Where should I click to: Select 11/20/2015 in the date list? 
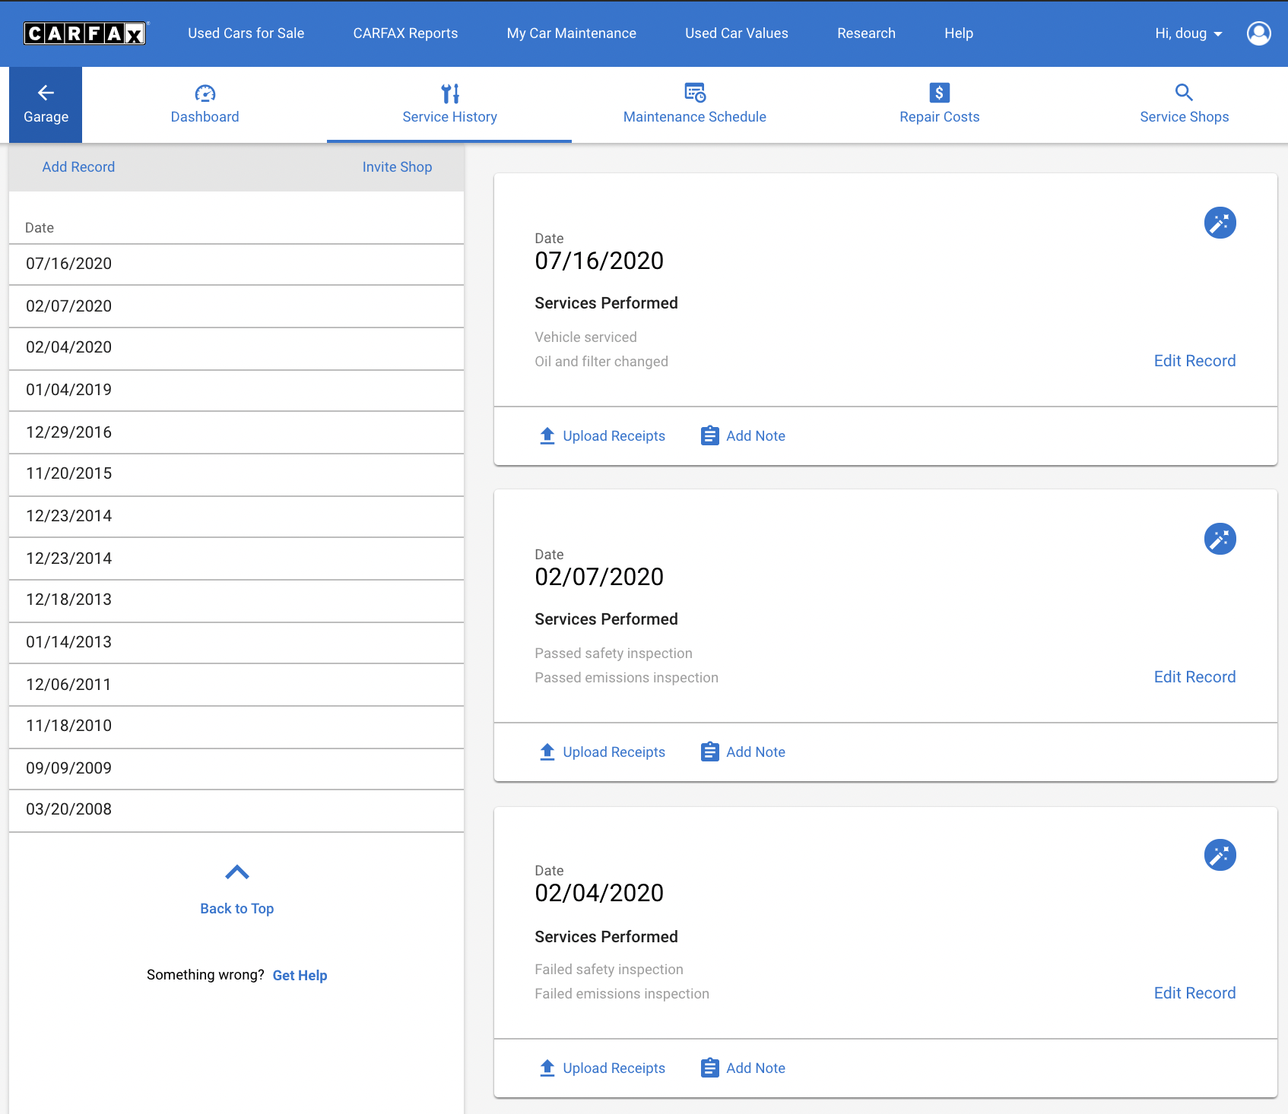tap(236, 475)
